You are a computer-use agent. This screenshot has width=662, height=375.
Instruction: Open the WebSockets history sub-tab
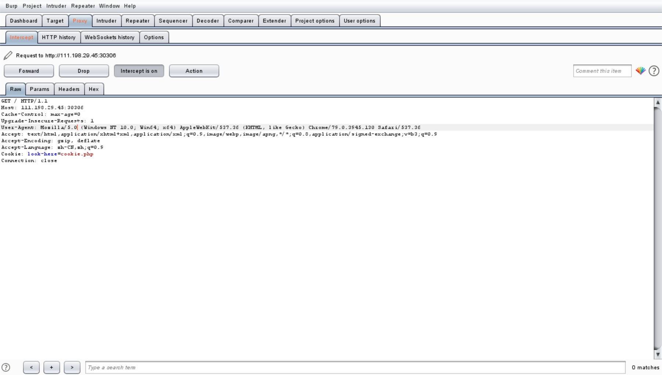110,37
